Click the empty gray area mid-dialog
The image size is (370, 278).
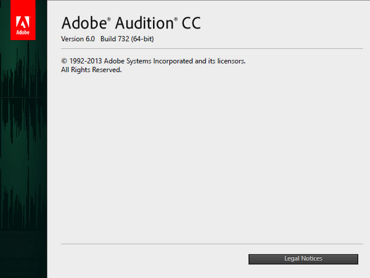[x=210, y=154]
